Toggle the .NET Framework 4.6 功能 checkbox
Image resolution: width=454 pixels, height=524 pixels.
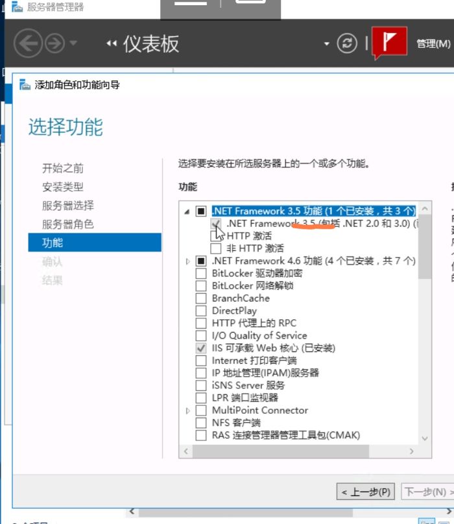[201, 261]
